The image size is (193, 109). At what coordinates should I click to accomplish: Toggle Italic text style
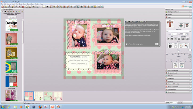point(175,39)
